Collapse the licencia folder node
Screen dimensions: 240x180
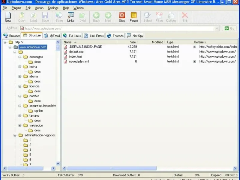click(20, 86)
